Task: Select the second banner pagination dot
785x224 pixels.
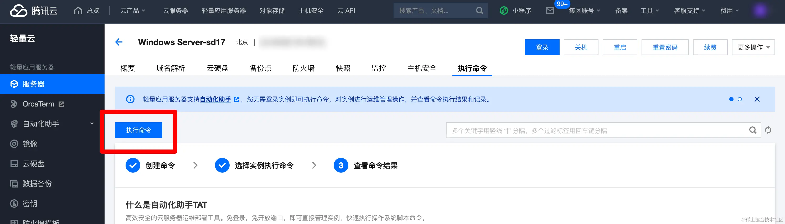Action: (740, 99)
